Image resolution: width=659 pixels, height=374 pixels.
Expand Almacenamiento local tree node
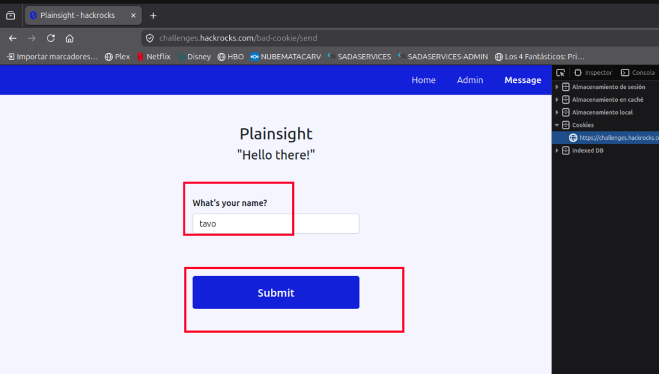pos(557,112)
